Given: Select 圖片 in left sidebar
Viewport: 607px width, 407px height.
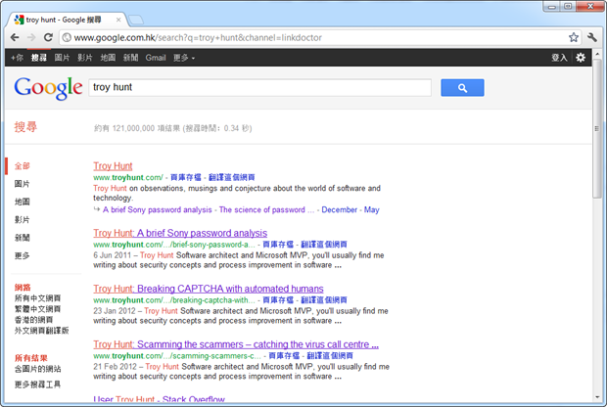Looking at the screenshot, I should [23, 184].
